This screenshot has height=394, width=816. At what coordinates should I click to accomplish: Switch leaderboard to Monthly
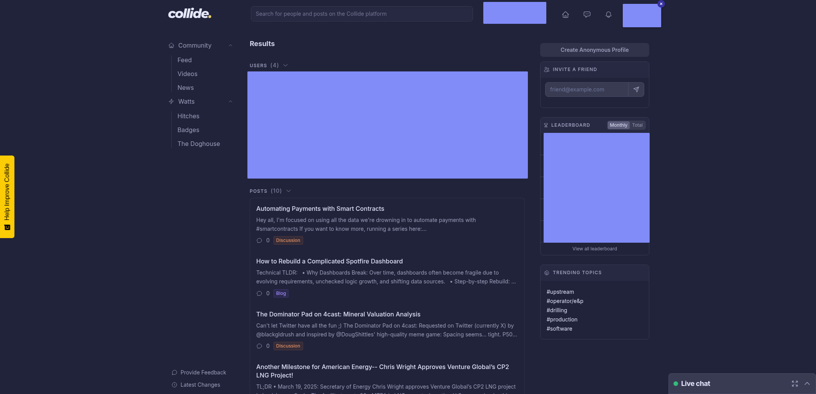pyautogui.click(x=618, y=125)
